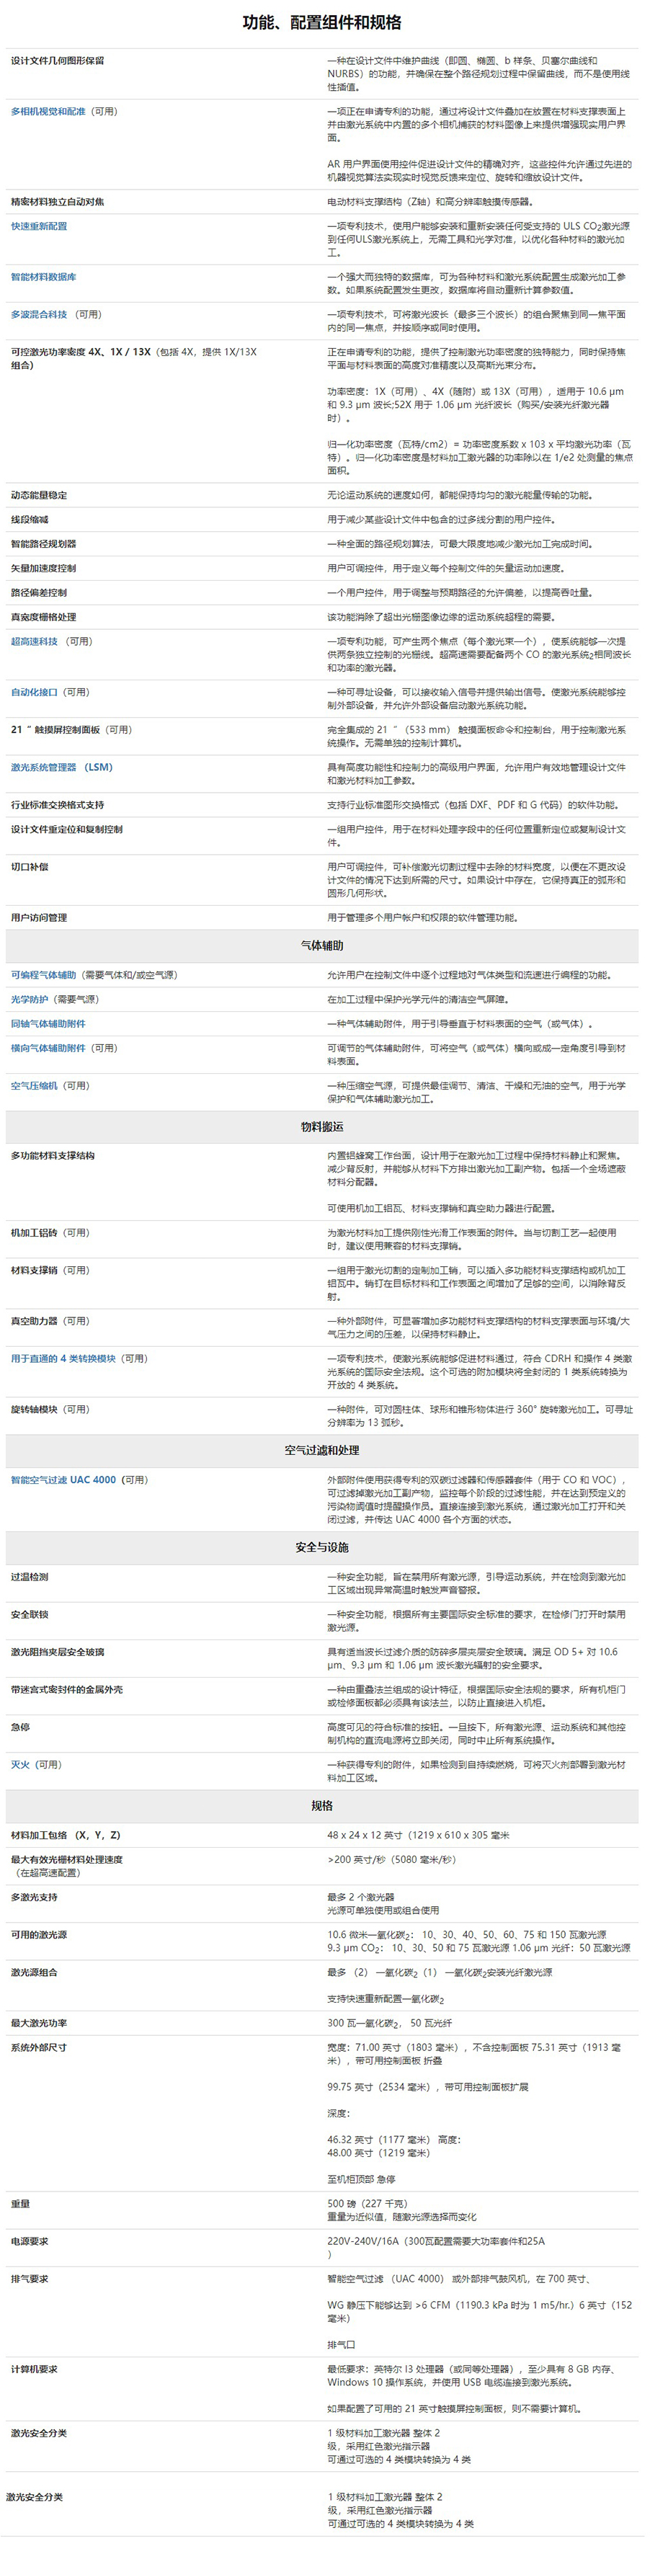650x2554 pixels.
Task: Click the 空气过滤和处理 section header
Action: (x=322, y=1451)
